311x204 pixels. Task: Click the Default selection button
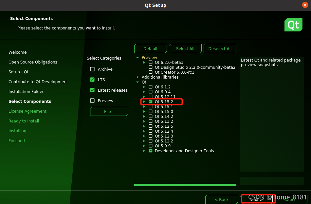point(151,48)
